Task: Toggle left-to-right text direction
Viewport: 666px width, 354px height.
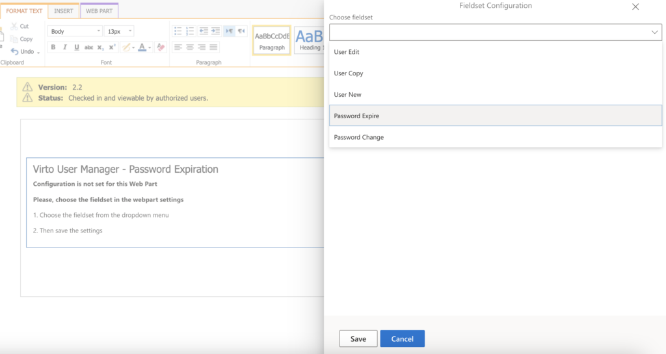Action: (x=229, y=31)
